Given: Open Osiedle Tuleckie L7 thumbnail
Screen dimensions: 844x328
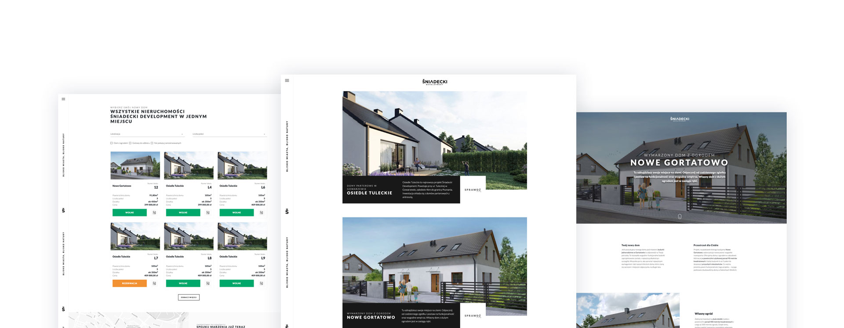Looking at the screenshot, I should click(135, 236).
